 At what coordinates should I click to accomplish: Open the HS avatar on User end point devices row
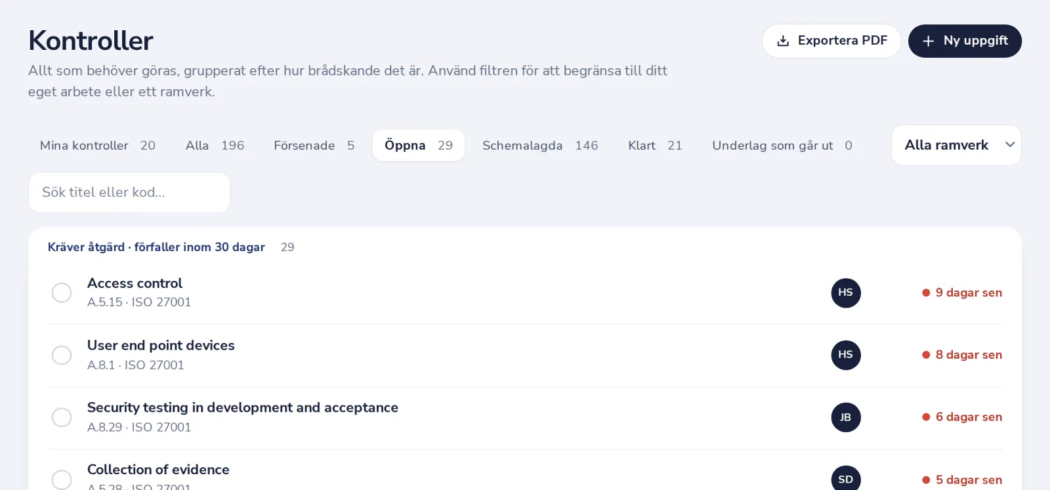pyautogui.click(x=846, y=355)
